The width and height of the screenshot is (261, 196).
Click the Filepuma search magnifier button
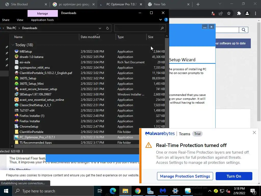click(x=243, y=30)
